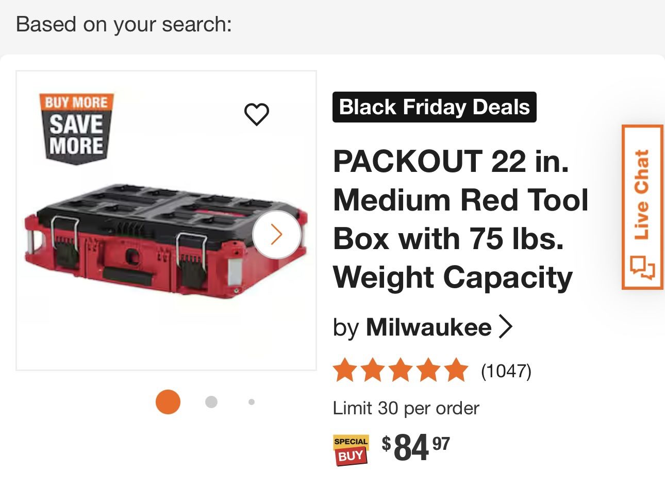Viewport: 665px width, 491px height.
Task: View the 1047 customer reviews
Action: (506, 371)
